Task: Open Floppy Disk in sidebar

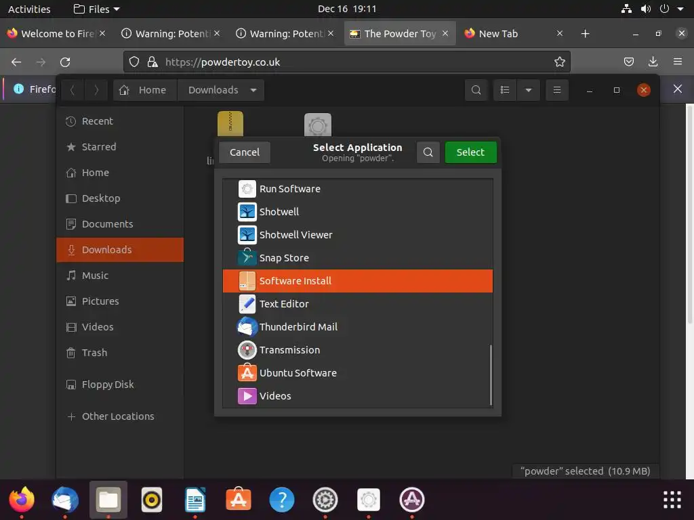Action: 120,385
